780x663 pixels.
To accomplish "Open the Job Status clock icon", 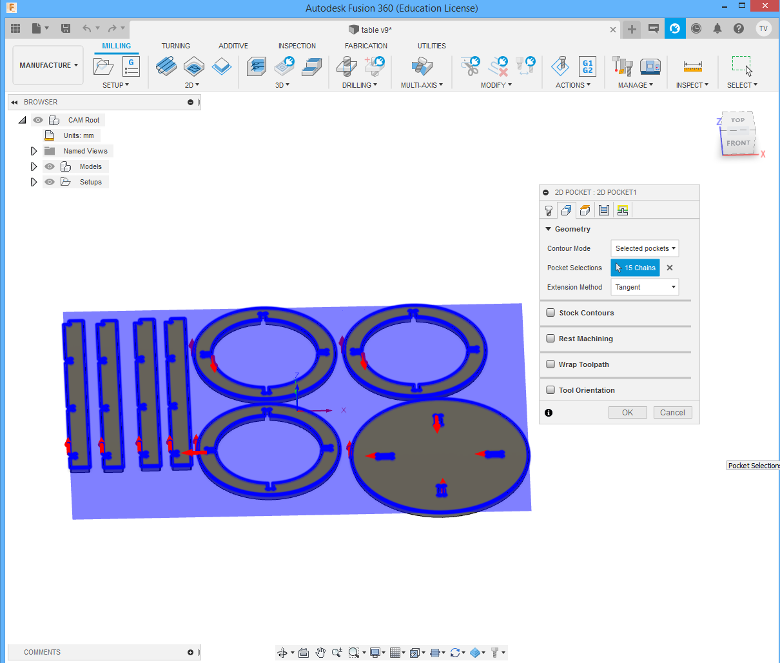I will 696,28.
